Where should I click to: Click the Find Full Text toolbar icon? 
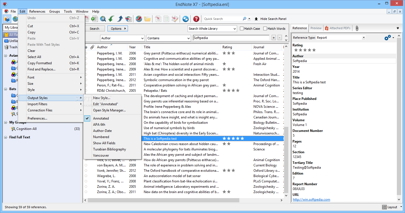(129, 19)
